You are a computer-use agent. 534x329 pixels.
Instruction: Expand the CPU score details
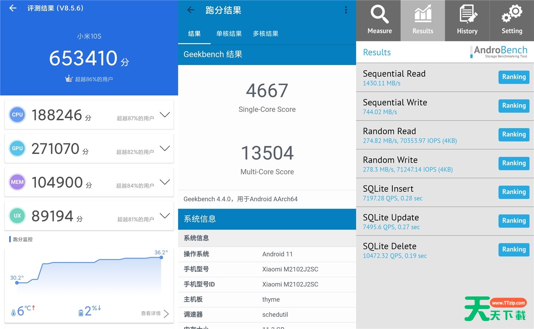click(x=165, y=115)
